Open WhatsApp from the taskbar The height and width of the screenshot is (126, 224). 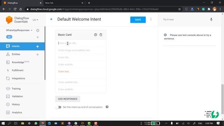pyautogui.click(x=36, y=123)
